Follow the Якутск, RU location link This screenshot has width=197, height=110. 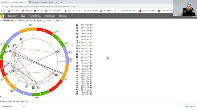pos(42,20)
